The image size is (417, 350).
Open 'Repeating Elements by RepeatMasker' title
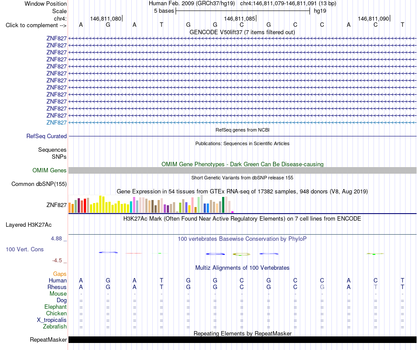[x=242, y=333]
